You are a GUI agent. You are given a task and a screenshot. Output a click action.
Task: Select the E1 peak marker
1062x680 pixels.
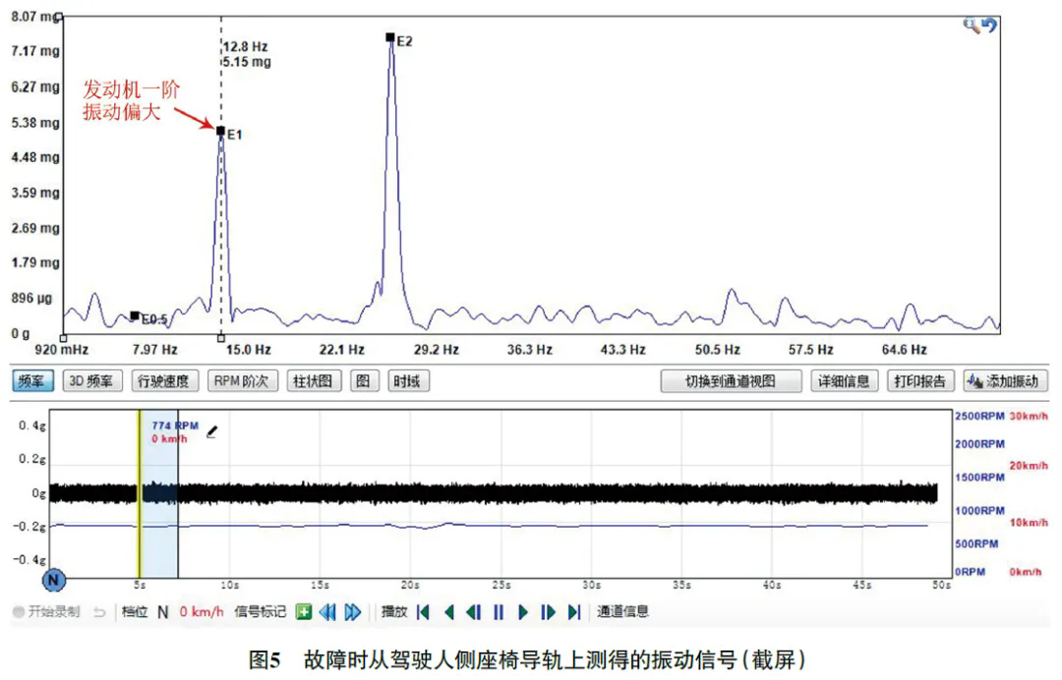221,132
